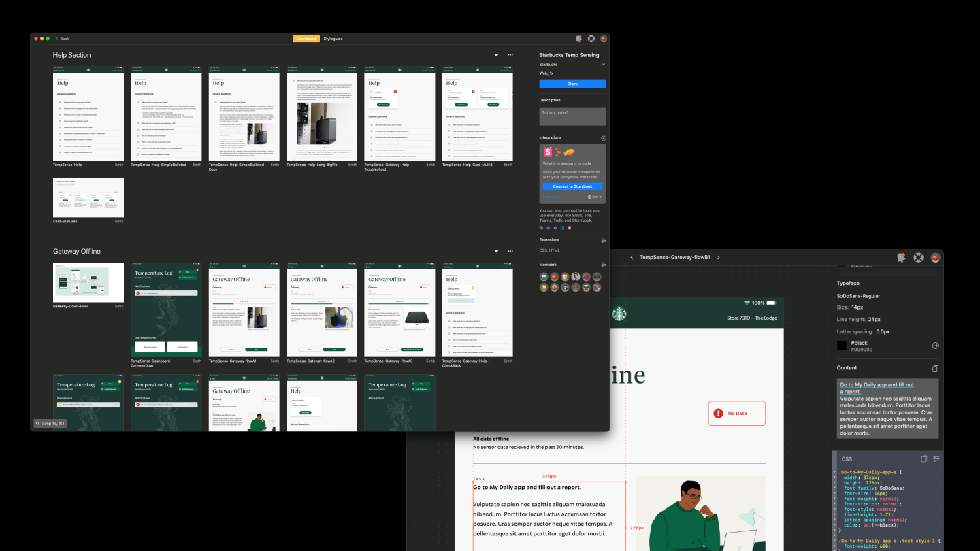
Task: Open the TempSense-Gateway-flowA2 thumbnail
Action: [x=322, y=310]
